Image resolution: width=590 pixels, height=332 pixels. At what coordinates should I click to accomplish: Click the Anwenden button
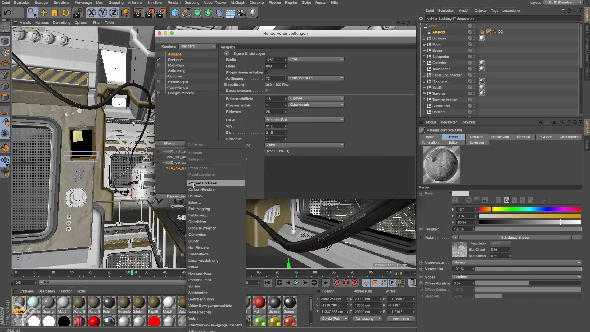(x=401, y=319)
